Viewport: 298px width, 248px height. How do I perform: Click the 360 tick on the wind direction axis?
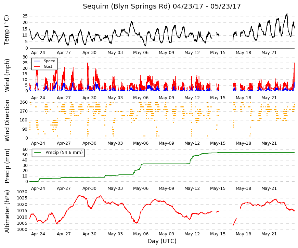point(24,102)
